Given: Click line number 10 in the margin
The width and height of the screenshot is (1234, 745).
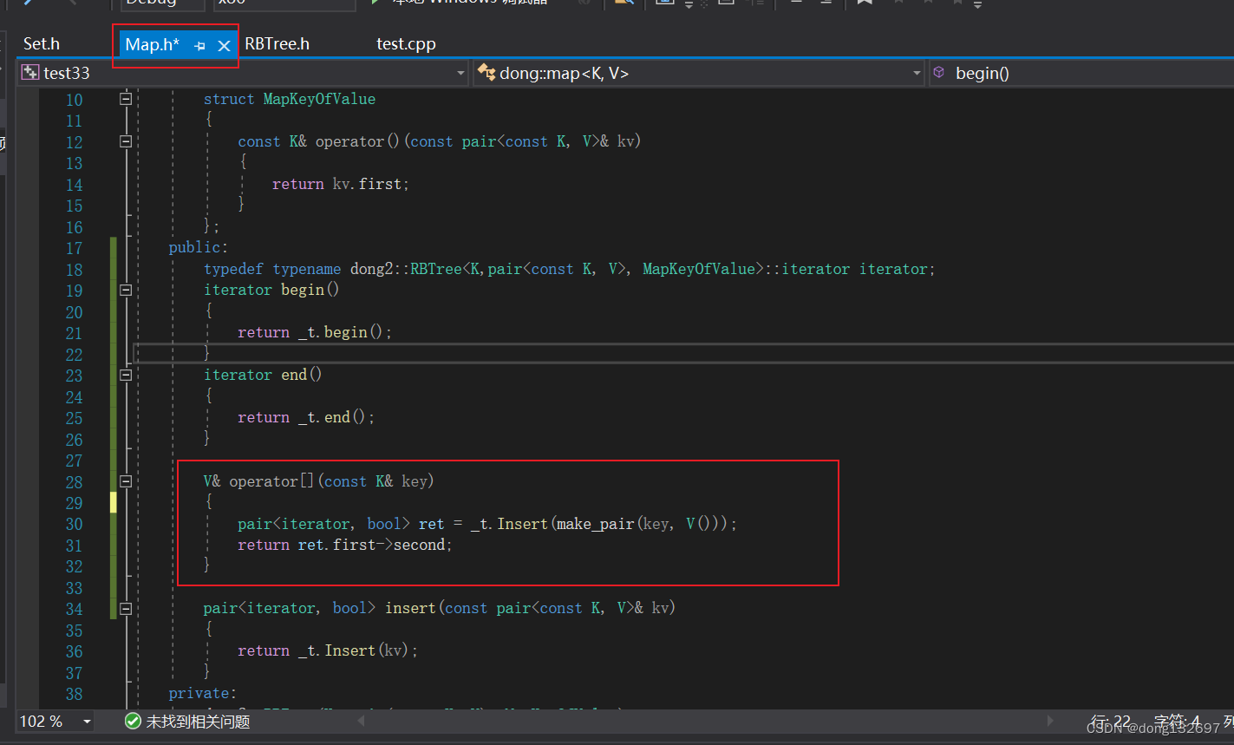Looking at the screenshot, I should tap(74, 100).
